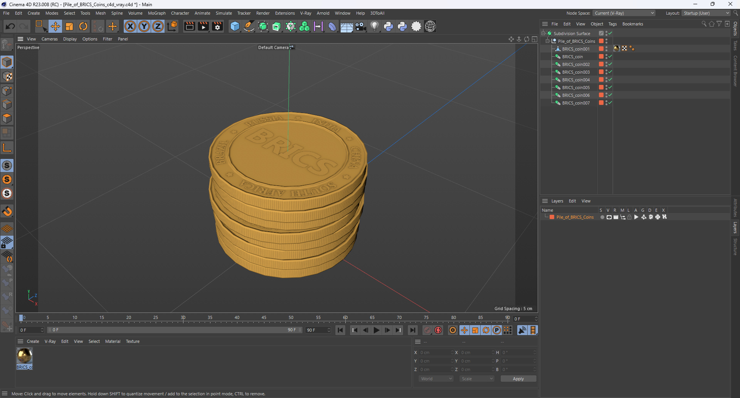This screenshot has width=740, height=398.
Task: Toggle Subdivision Surface enable checkmark
Action: click(610, 33)
